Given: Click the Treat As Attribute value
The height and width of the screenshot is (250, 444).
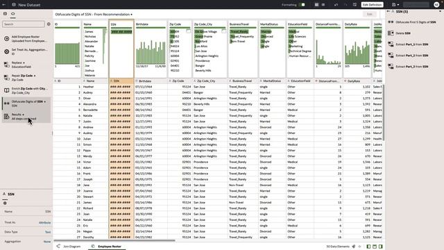Looking at the screenshot, I should point(44,223).
